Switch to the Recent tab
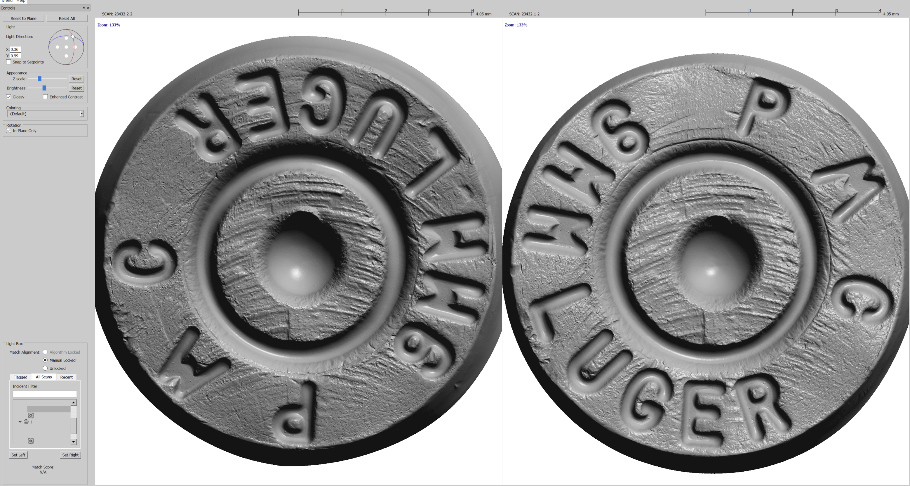 click(66, 377)
